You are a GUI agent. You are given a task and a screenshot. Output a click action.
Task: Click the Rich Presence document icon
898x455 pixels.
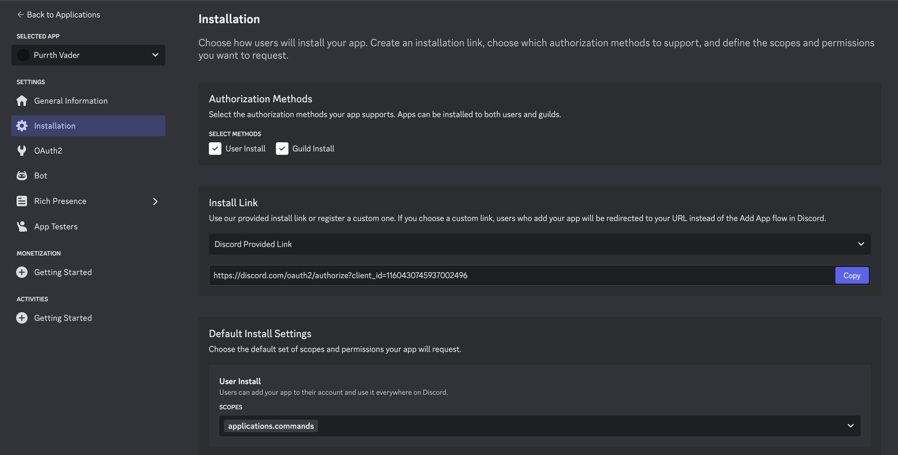point(22,201)
